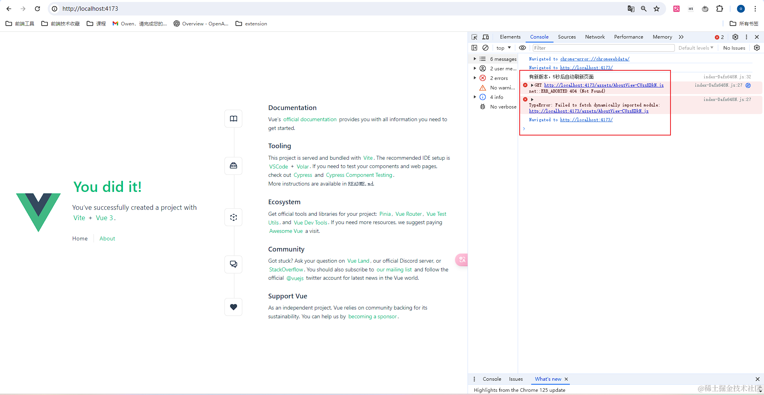The height and width of the screenshot is (395, 764).
Task: Click the Tooling toolbox icon
Action: (x=234, y=166)
